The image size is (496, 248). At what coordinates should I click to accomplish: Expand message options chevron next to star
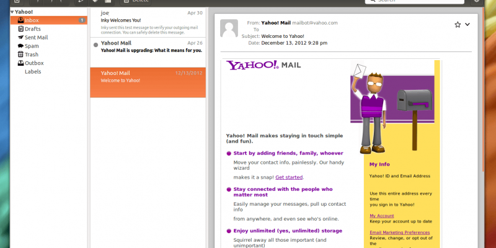click(467, 24)
